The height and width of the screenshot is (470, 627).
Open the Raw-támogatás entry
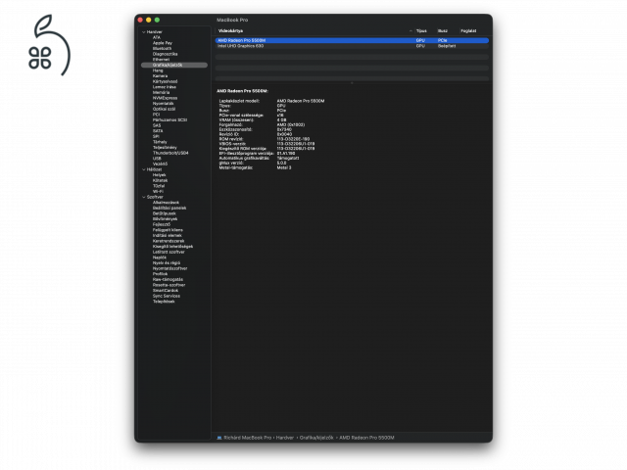click(x=168, y=280)
